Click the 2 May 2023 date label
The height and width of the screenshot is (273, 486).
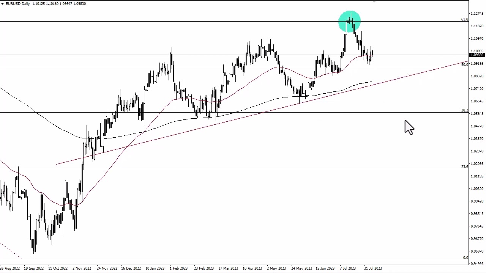pos(276,268)
